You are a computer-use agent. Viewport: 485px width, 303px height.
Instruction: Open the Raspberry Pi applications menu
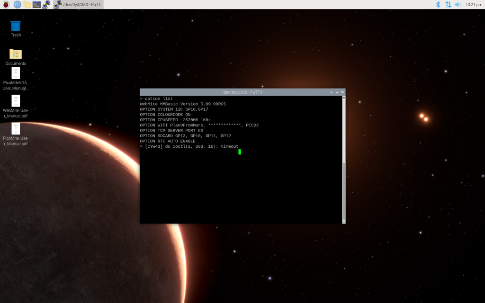point(6,4)
